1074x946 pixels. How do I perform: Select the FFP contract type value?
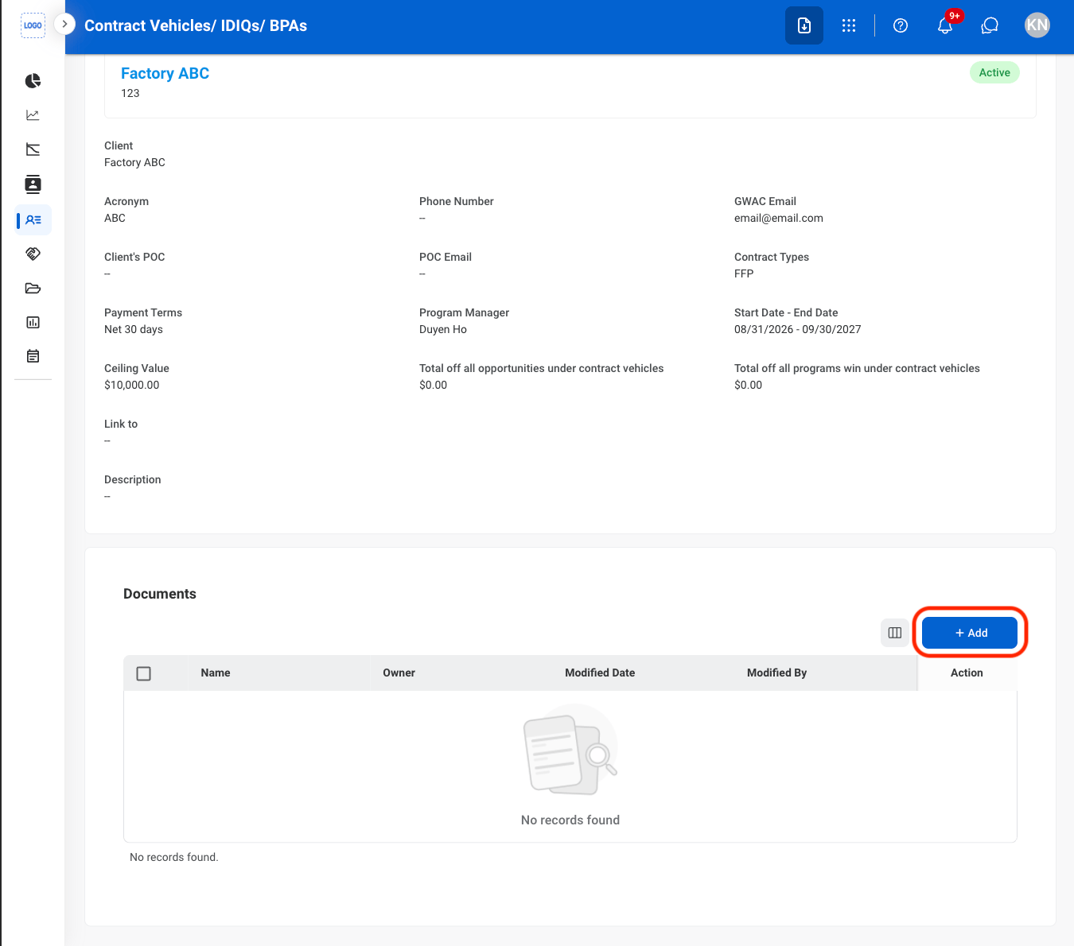[x=744, y=273]
